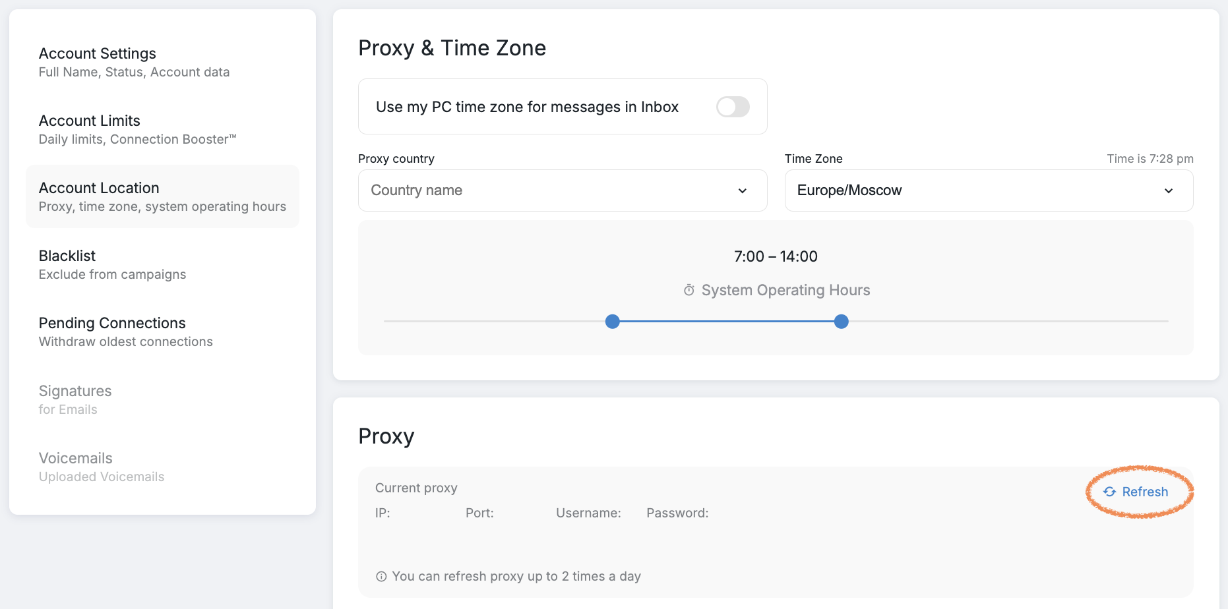Click the Current proxy details label

pos(416,488)
